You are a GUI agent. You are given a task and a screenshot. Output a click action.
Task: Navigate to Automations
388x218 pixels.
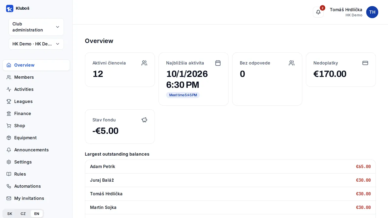(x=36, y=186)
